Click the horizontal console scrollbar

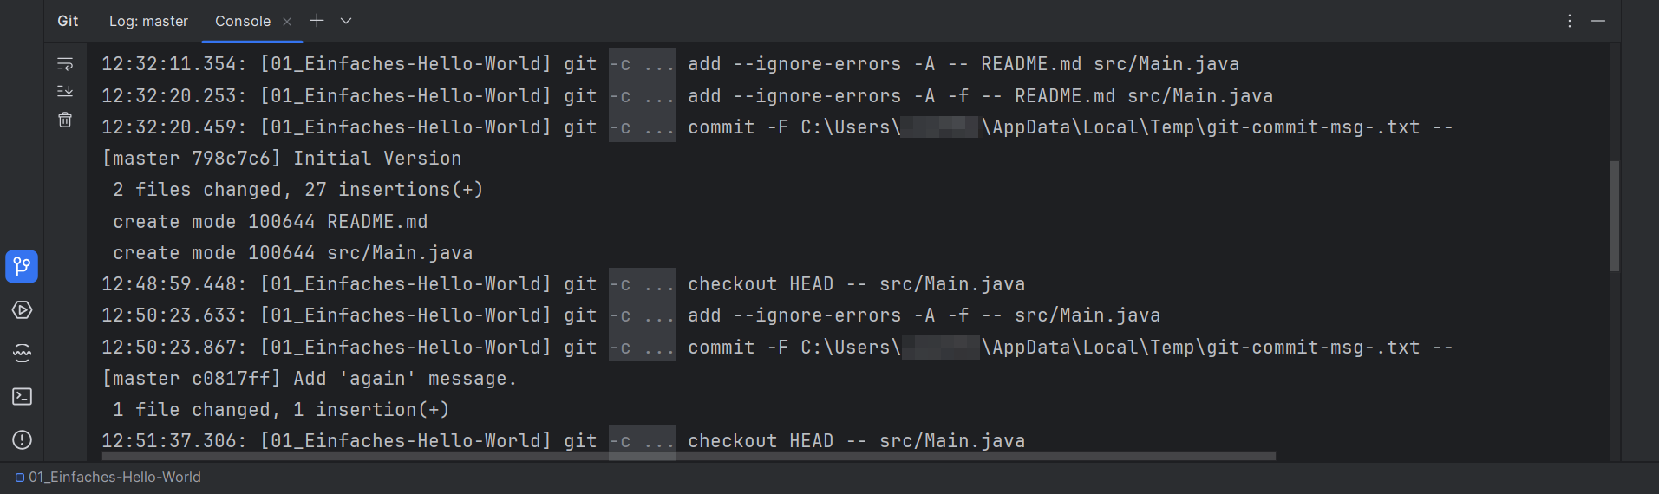click(689, 456)
